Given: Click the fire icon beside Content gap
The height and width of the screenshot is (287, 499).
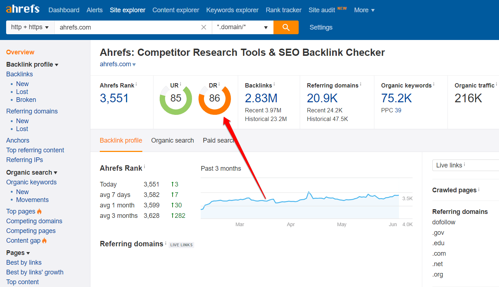Looking at the screenshot, I should click(x=44, y=240).
